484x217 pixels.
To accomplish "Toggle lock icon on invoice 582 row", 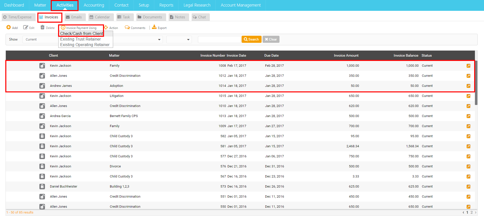I will pos(42,136).
